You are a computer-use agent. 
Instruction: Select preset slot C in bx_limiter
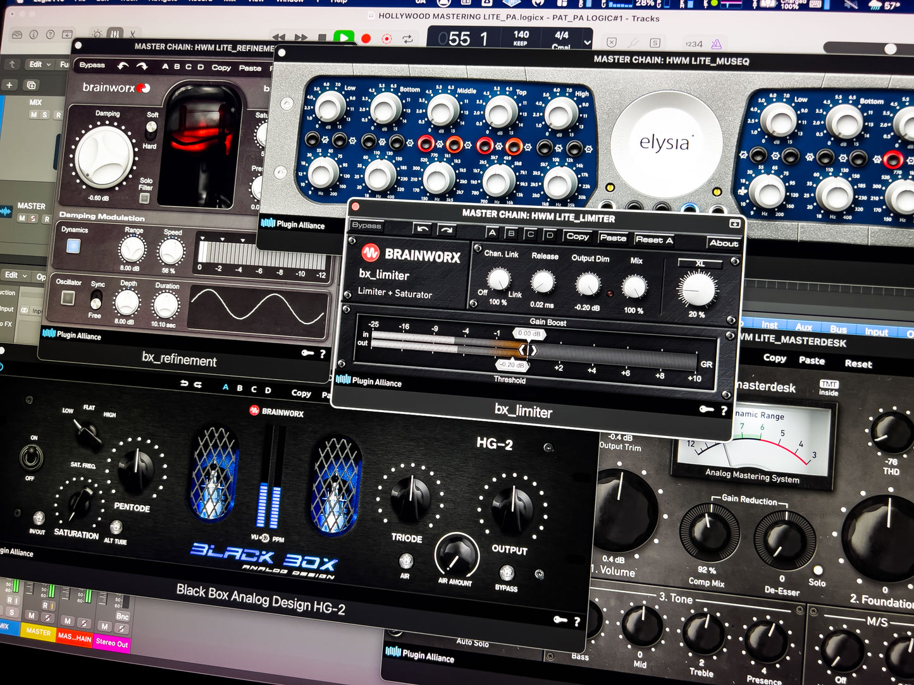531,234
